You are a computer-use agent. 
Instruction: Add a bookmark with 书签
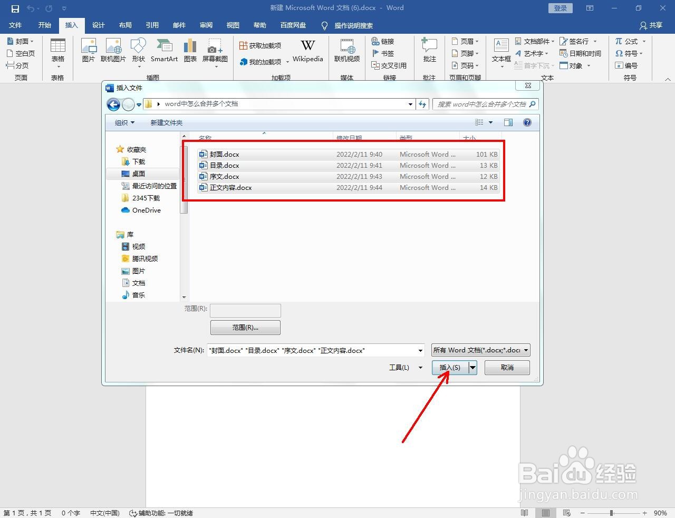383,53
